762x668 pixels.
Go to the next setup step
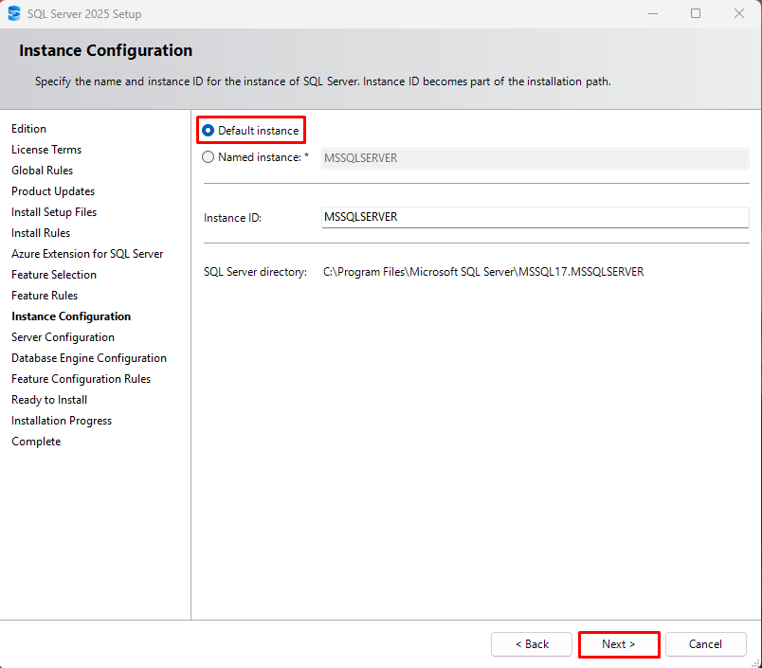tap(619, 644)
